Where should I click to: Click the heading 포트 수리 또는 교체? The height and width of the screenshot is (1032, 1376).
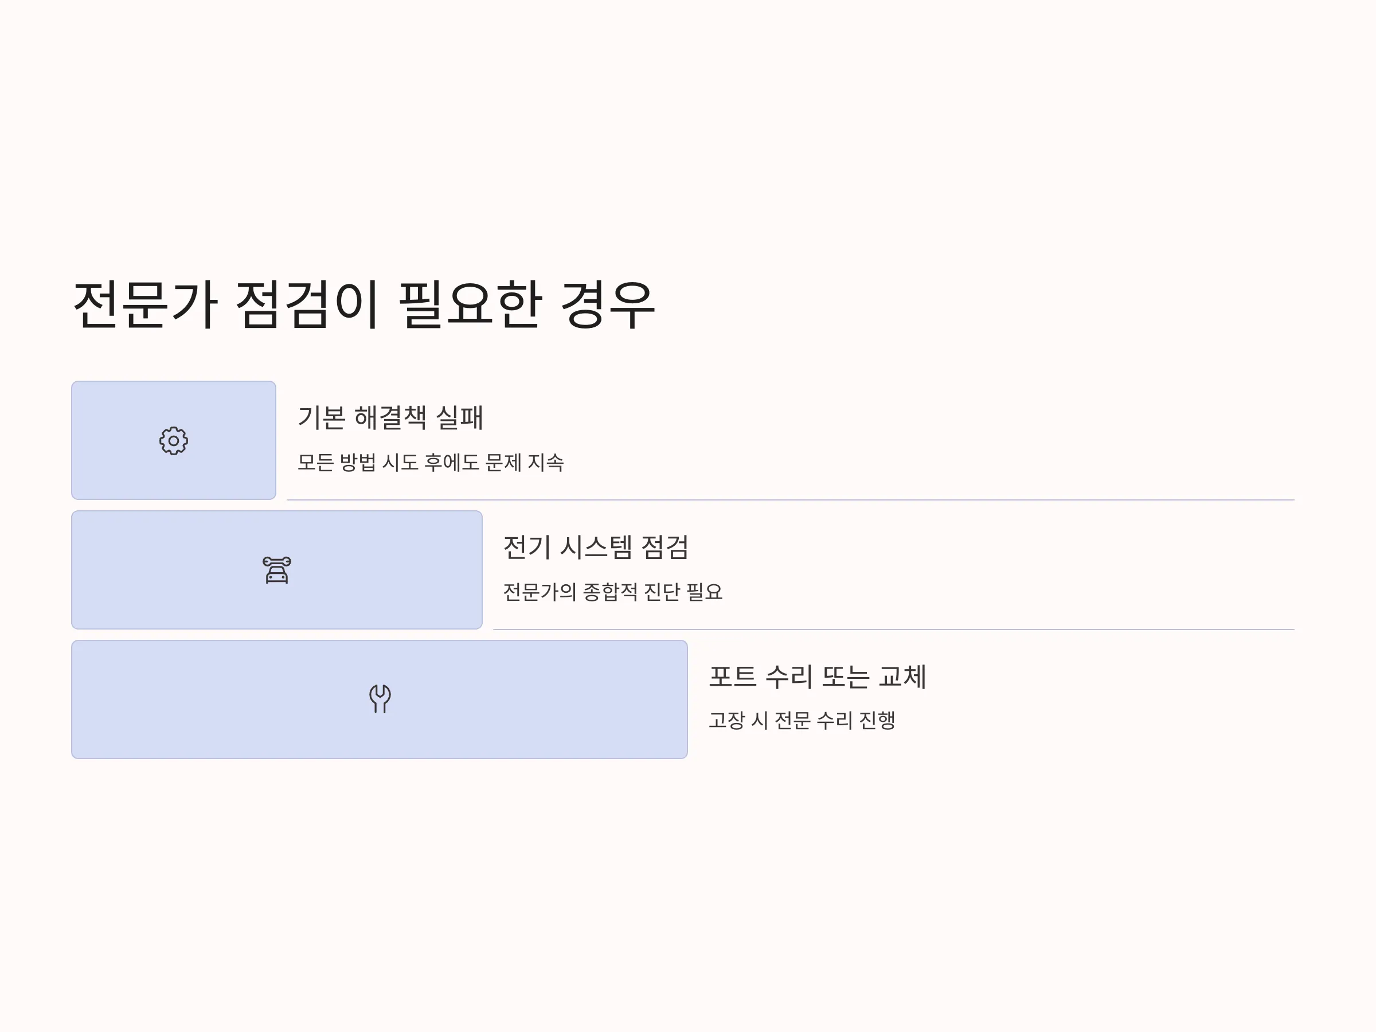tap(818, 677)
